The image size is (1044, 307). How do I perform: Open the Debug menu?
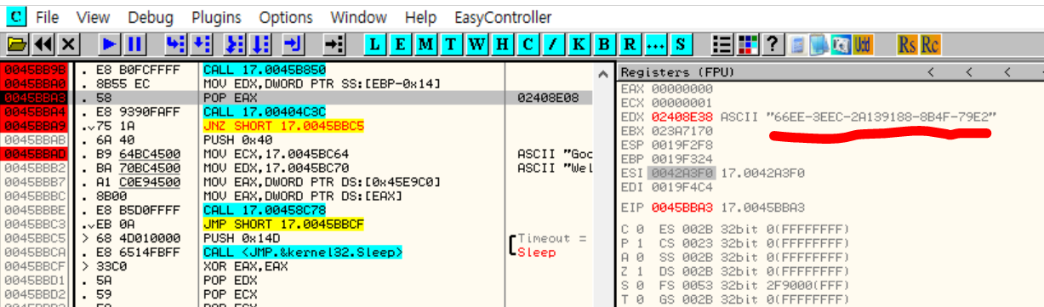coord(150,17)
